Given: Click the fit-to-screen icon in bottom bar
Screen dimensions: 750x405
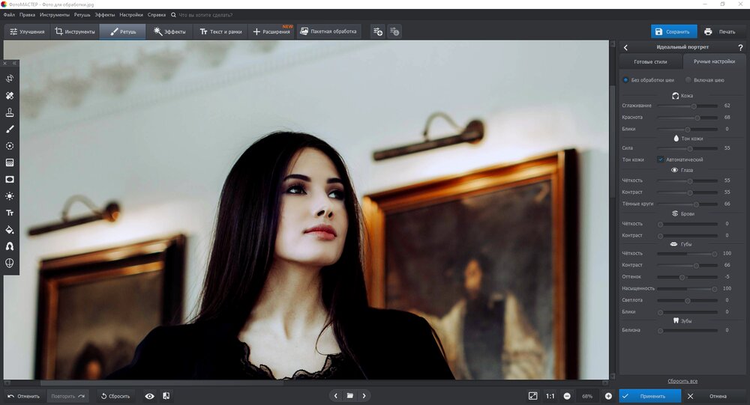Looking at the screenshot, I should click(x=532, y=396).
